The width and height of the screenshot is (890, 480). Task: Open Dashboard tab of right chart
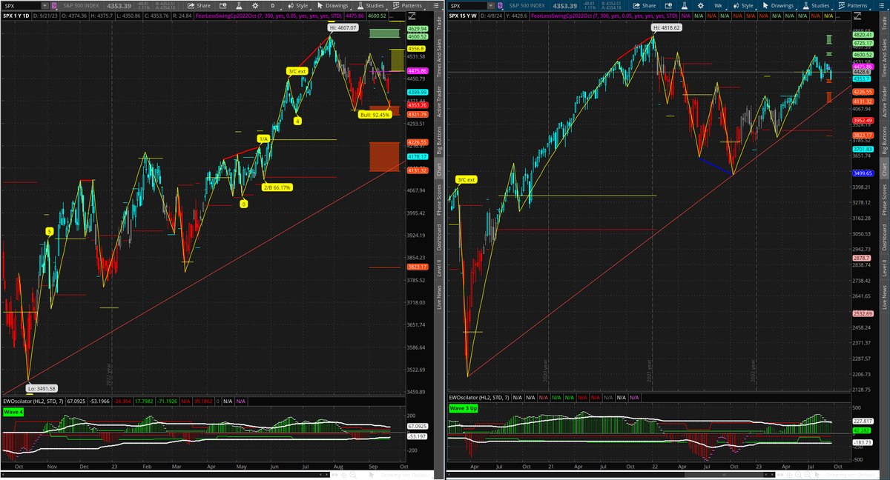[x=885, y=237]
